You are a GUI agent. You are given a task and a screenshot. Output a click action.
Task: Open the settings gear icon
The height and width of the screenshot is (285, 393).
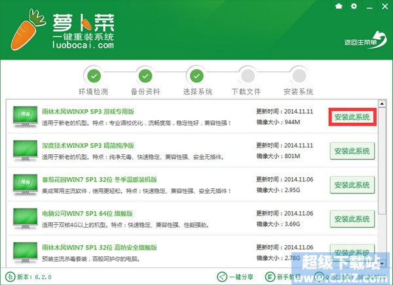(x=354, y=6)
